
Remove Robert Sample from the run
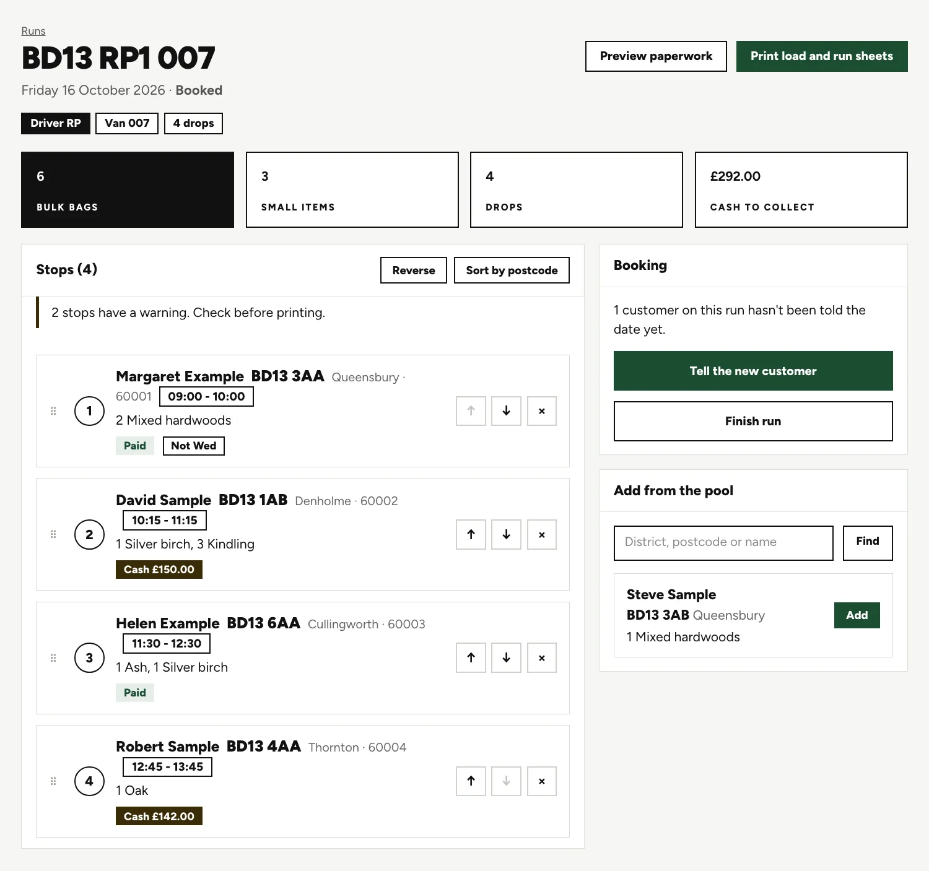coord(542,781)
